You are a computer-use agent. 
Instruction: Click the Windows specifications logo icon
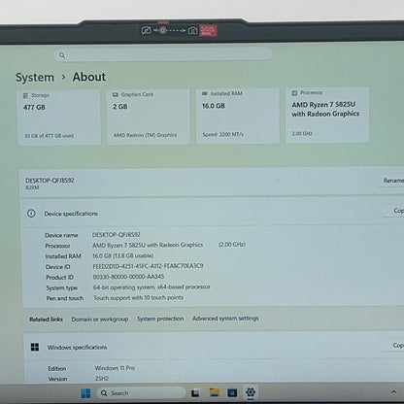point(35,347)
